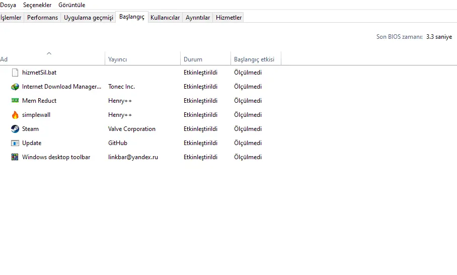
Task: Sort by the Yayıncı column header
Action: [142, 59]
